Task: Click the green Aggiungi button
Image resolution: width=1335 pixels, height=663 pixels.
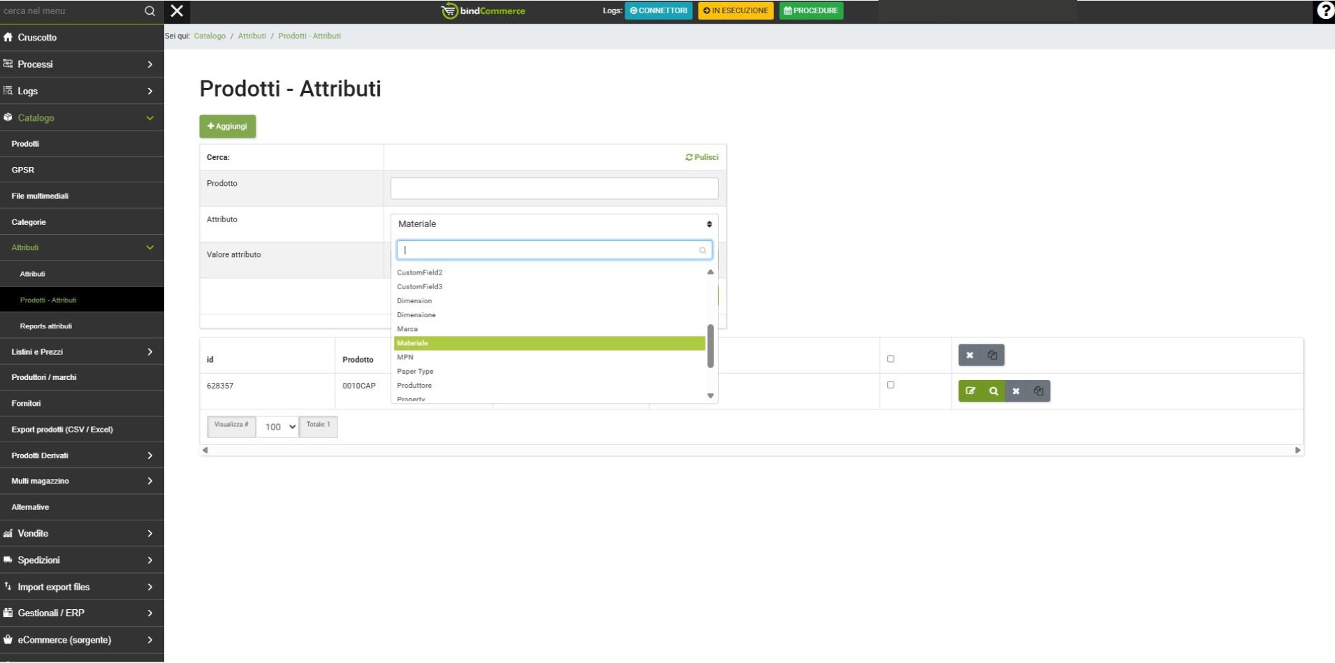Action: (x=228, y=126)
